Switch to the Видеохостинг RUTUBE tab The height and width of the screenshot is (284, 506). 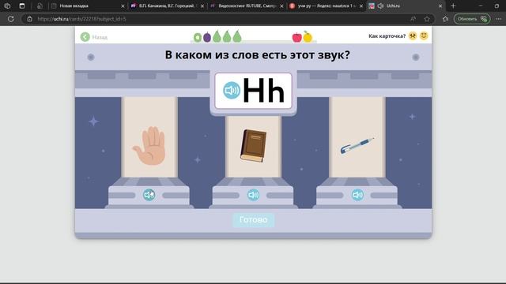click(x=246, y=6)
